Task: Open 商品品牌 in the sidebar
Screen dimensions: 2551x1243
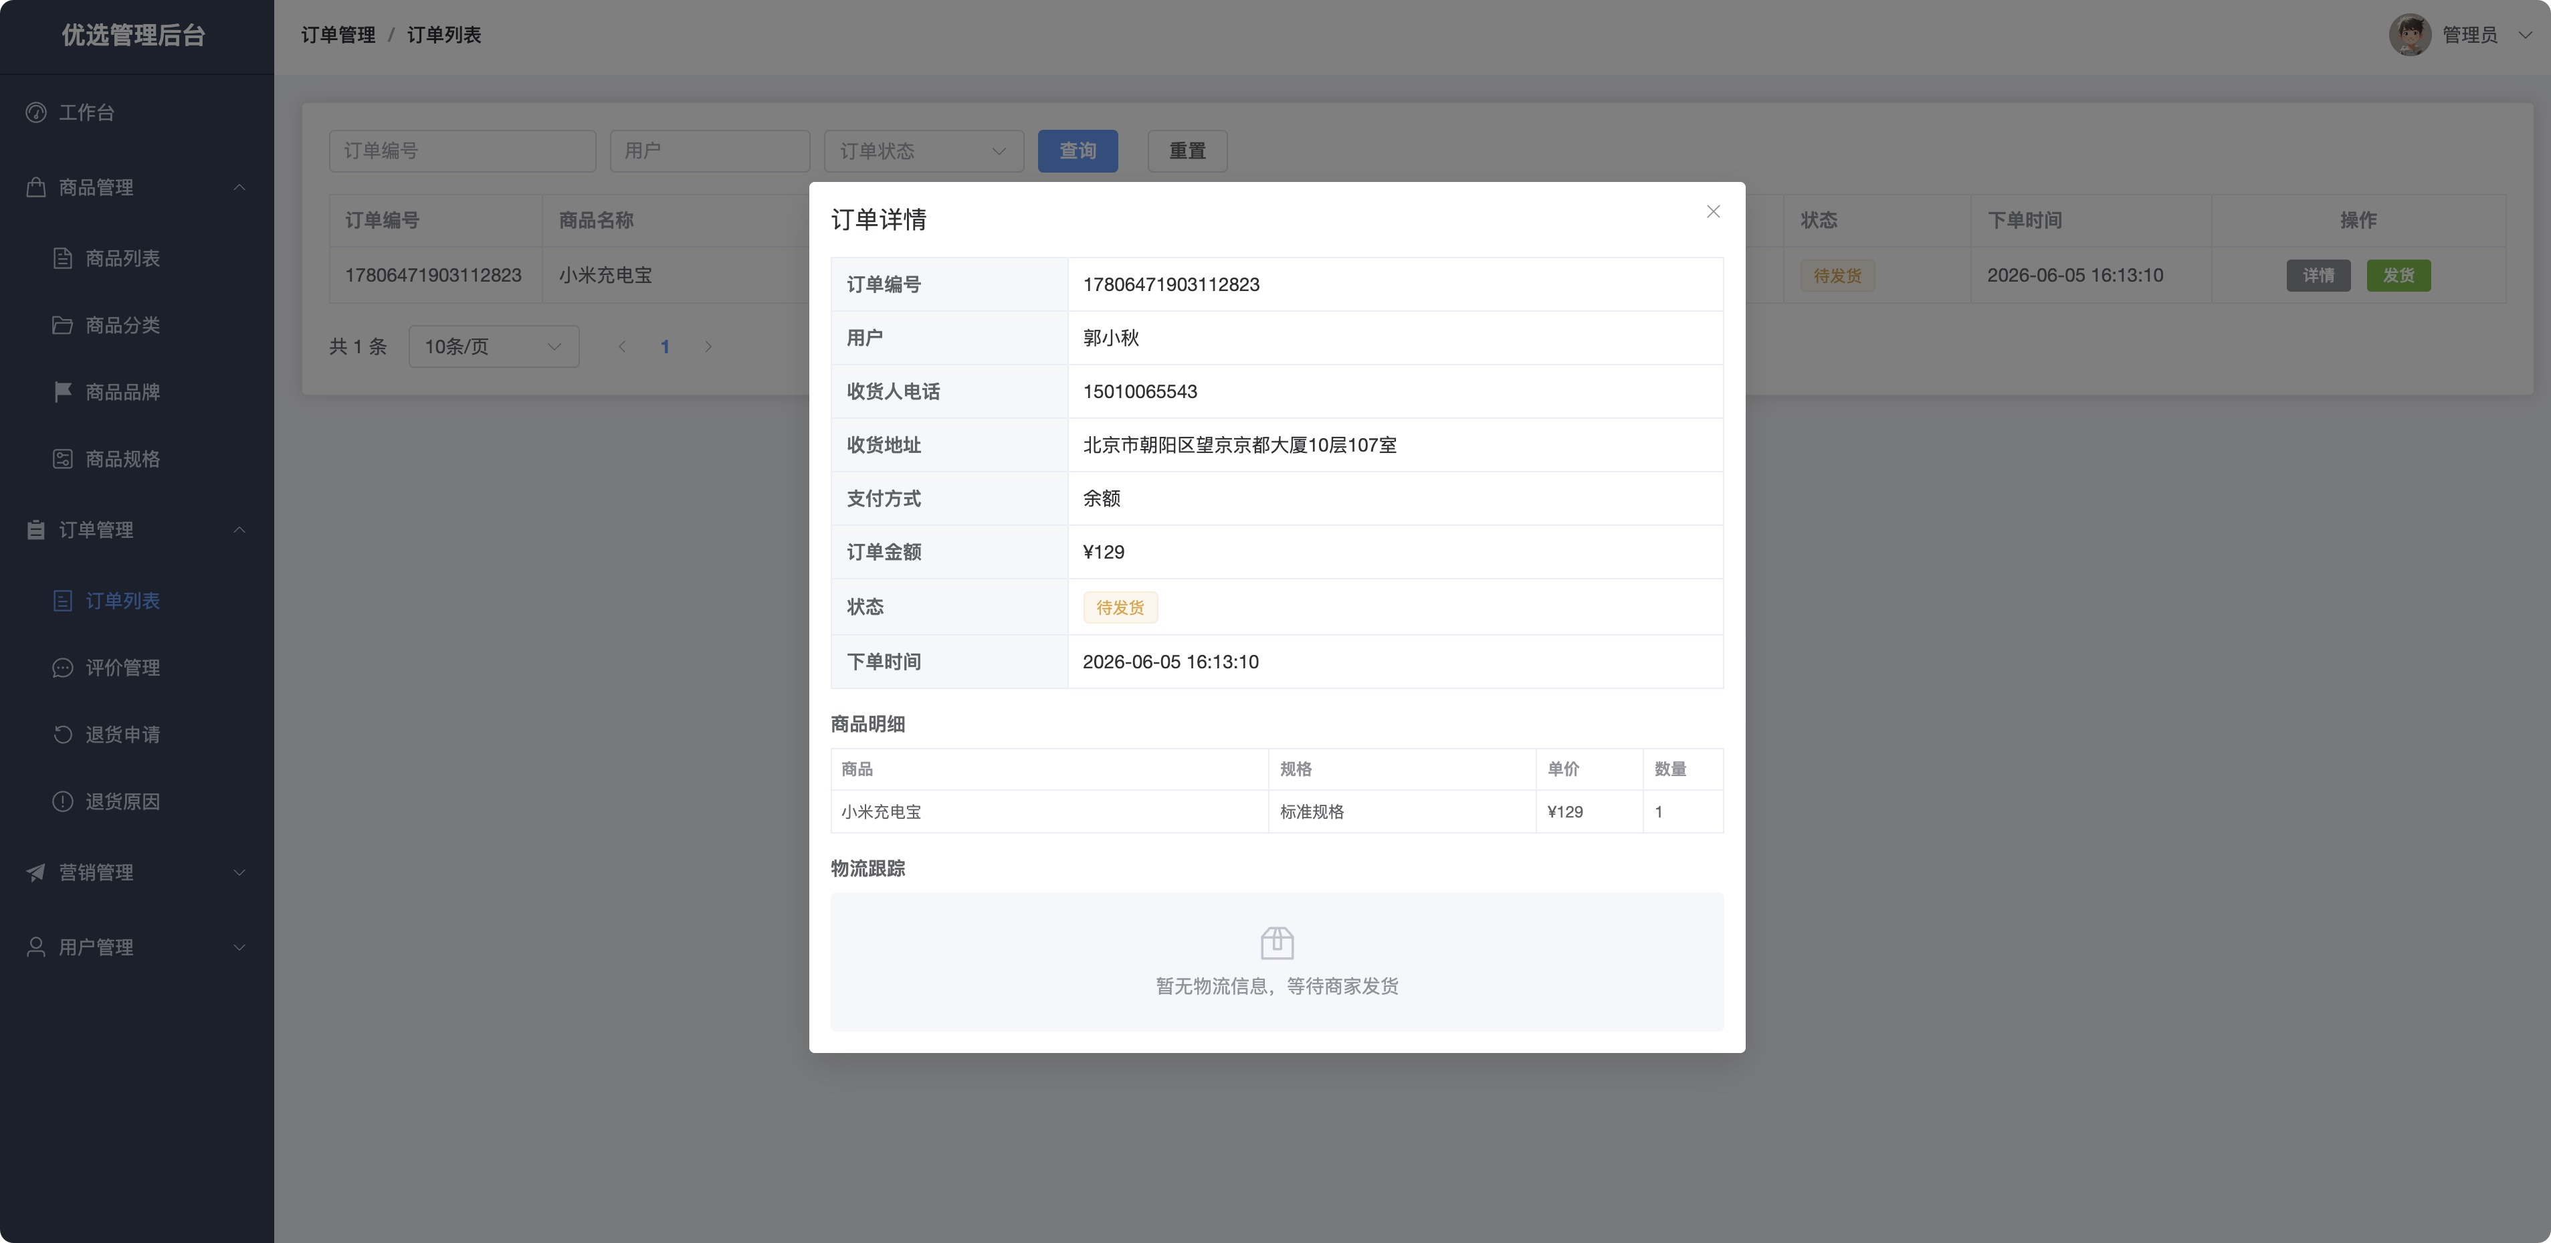Action: tap(136, 392)
